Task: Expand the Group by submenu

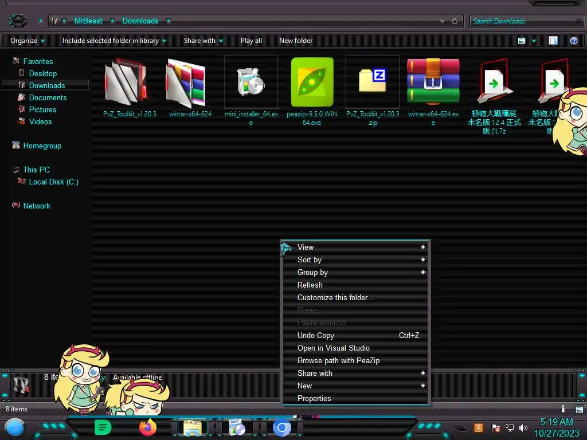Action: (355, 272)
